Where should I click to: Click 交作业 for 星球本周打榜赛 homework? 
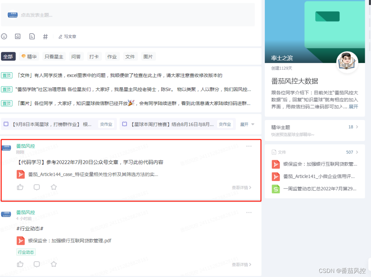tap(225, 124)
